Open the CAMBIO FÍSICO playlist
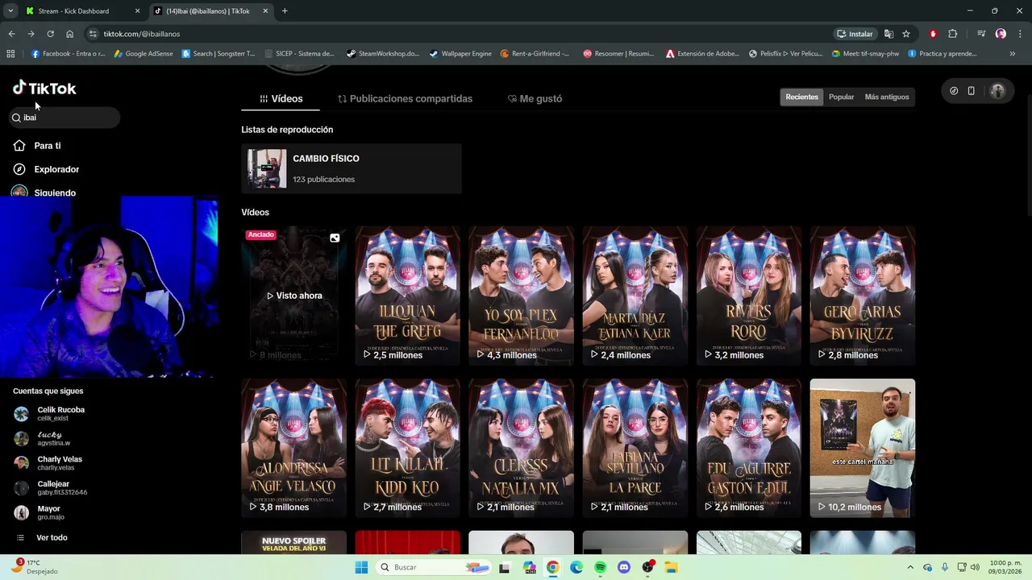1032x580 pixels. (352, 168)
